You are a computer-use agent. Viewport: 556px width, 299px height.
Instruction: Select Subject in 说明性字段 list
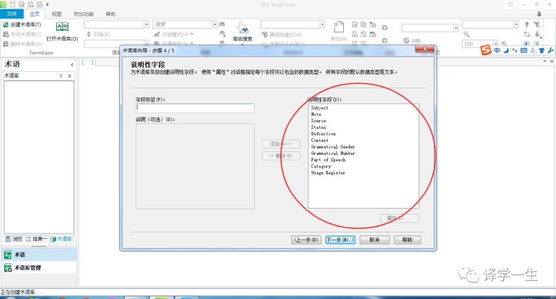point(320,108)
